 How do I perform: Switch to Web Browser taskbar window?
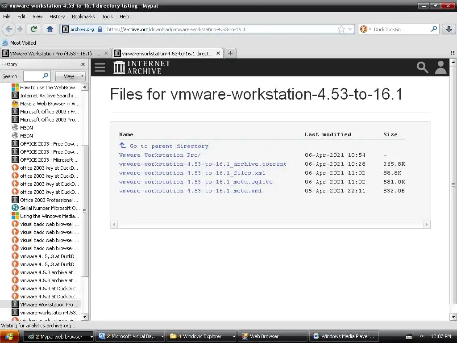[x=273, y=337]
